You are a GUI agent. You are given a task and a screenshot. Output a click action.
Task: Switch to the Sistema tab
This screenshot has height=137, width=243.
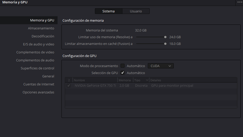(108, 11)
